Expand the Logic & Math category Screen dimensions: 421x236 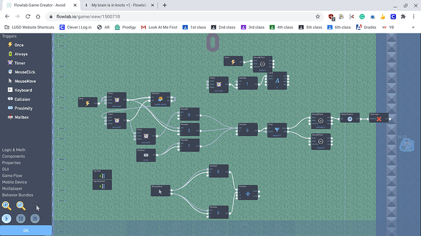tap(13, 150)
